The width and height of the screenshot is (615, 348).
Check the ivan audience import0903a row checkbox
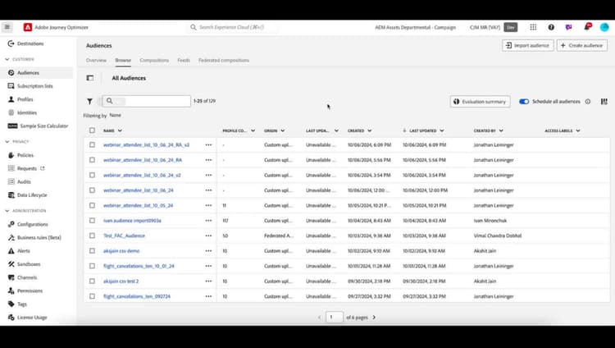92,221
